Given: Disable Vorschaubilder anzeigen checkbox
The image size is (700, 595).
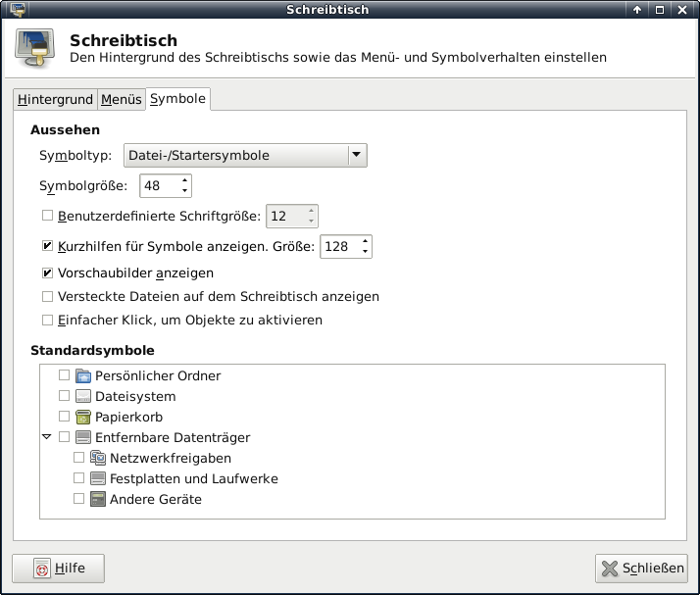Looking at the screenshot, I should 47,273.
